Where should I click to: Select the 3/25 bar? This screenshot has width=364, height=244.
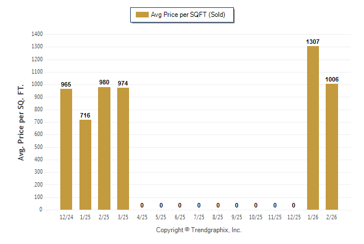pyautogui.click(x=123, y=148)
